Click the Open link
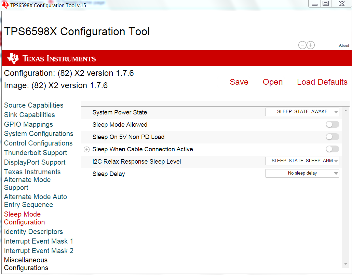Viewport: 352px width, 275px height. pos(273,82)
